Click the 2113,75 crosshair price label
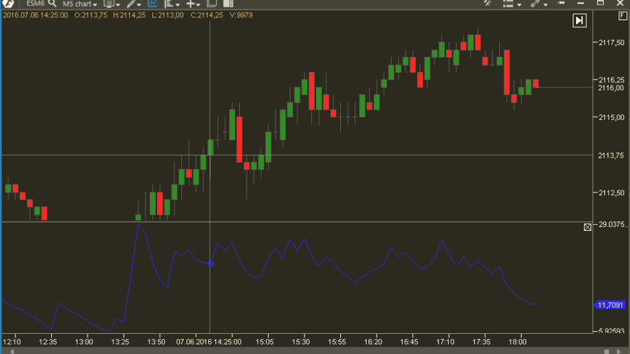630x354 pixels. click(x=610, y=155)
